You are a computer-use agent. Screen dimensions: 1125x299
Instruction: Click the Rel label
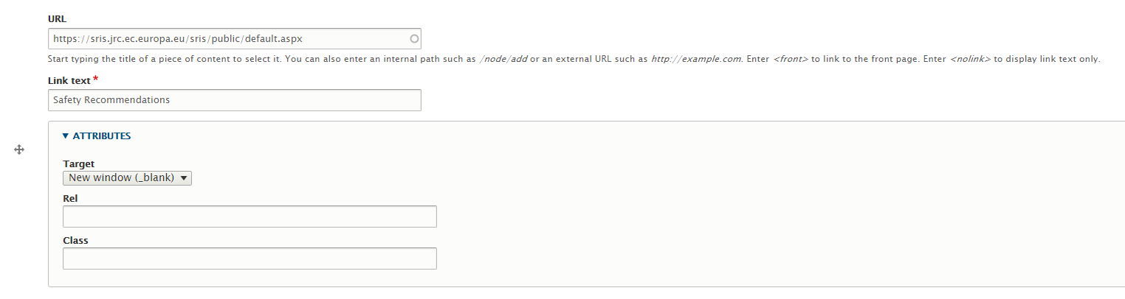tap(70, 198)
